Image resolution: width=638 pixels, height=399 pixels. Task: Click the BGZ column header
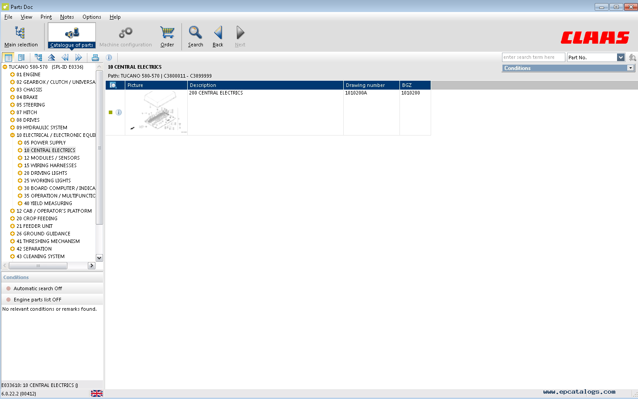(415, 85)
